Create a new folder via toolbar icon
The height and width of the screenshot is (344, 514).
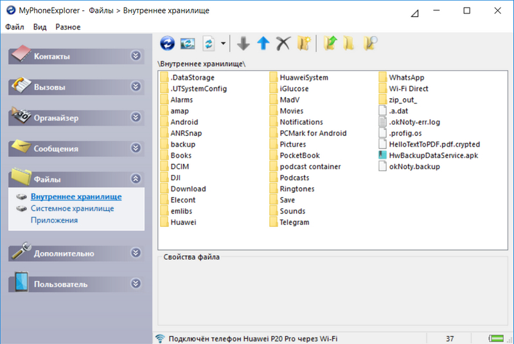tap(304, 43)
